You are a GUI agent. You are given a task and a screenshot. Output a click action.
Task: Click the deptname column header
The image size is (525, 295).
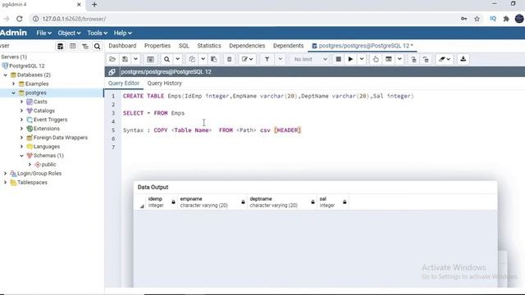282,202
